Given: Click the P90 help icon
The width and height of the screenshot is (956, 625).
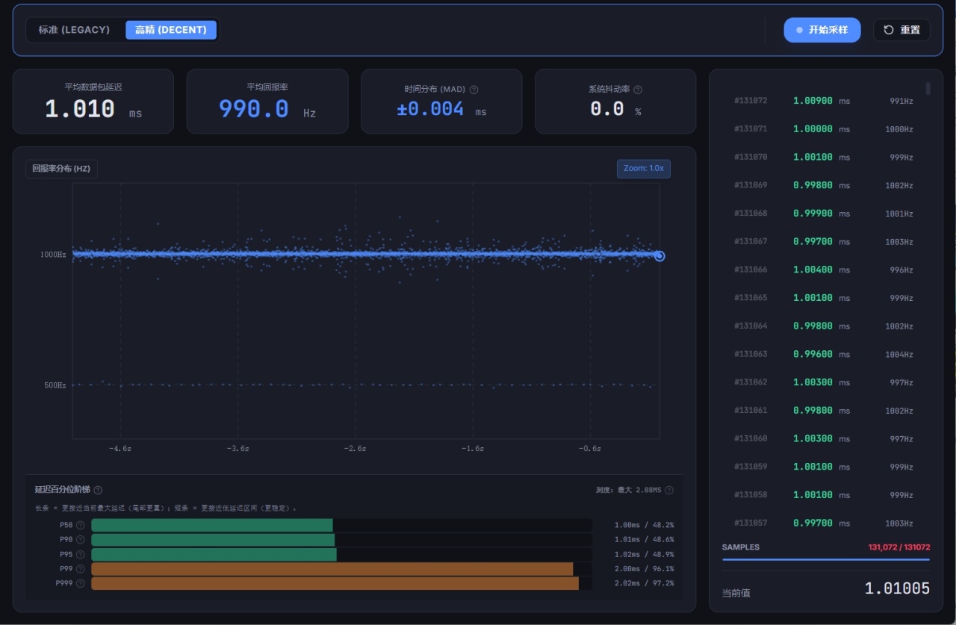Looking at the screenshot, I should 81,539.
